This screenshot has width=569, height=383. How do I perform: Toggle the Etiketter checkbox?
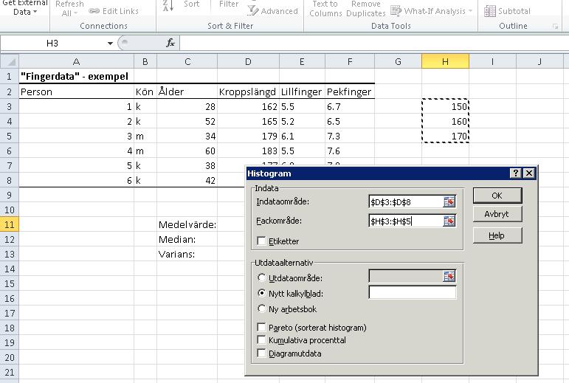(261, 241)
